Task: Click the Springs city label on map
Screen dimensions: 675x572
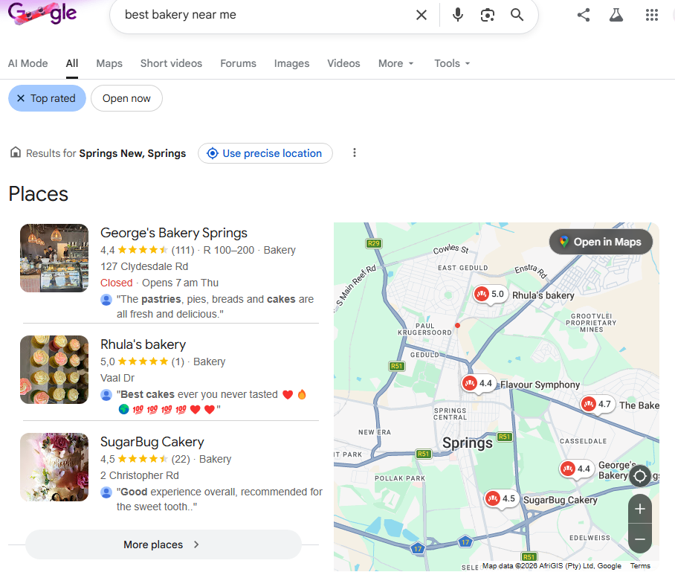Action: (x=467, y=443)
